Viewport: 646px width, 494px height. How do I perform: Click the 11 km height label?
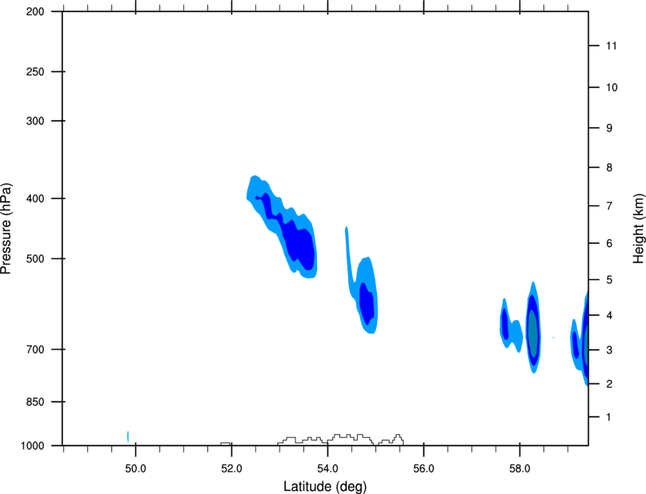611,46
